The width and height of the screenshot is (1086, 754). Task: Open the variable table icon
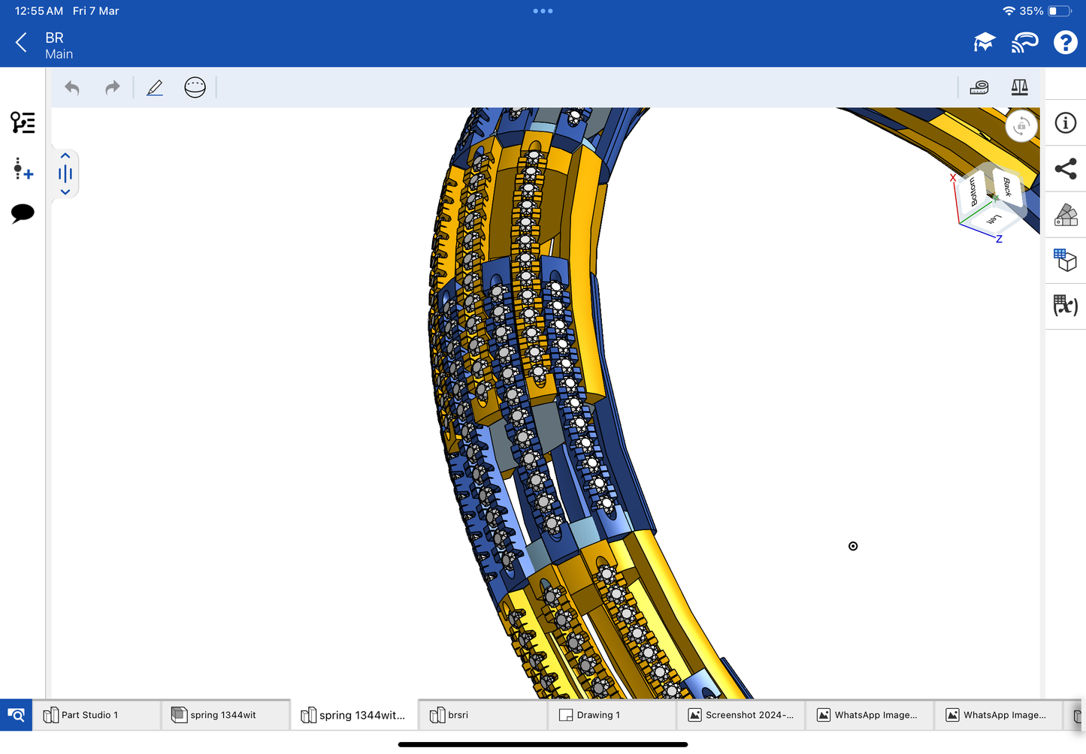pyautogui.click(x=1065, y=306)
